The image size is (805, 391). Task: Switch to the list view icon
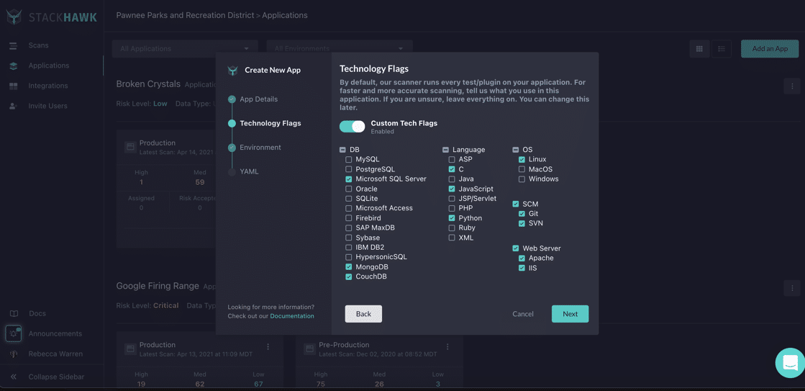click(x=722, y=49)
